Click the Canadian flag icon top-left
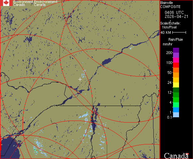Image resolution: width=193 pixels, height=159 pixels. [6, 3]
